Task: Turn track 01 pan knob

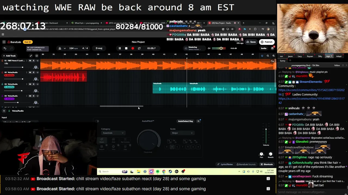Action: pyautogui.click(x=35, y=67)
